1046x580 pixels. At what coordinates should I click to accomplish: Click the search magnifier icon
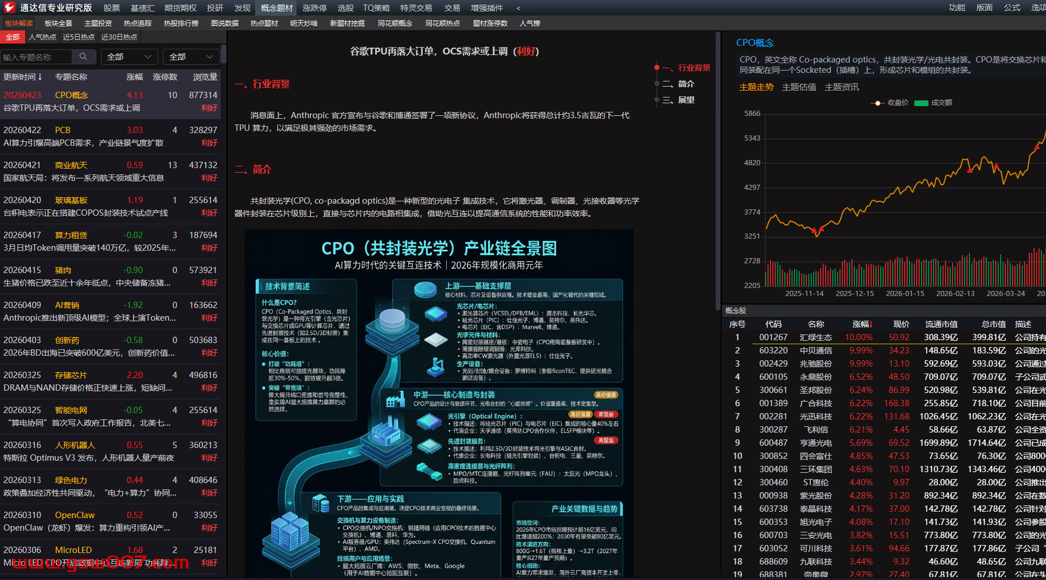pos(83,57)
